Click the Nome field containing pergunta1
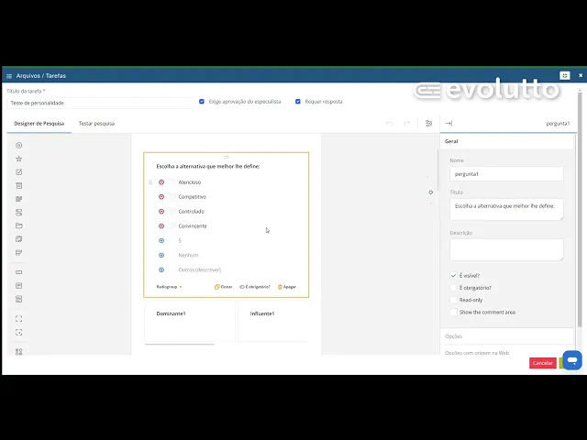This screenshot has width=587, height=440. (x=506, y=174)
